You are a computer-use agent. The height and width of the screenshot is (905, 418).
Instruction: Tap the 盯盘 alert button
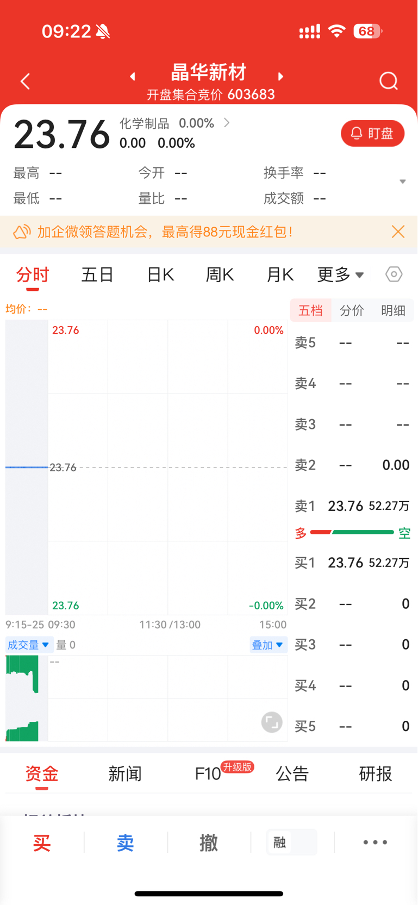click(373, 133)
